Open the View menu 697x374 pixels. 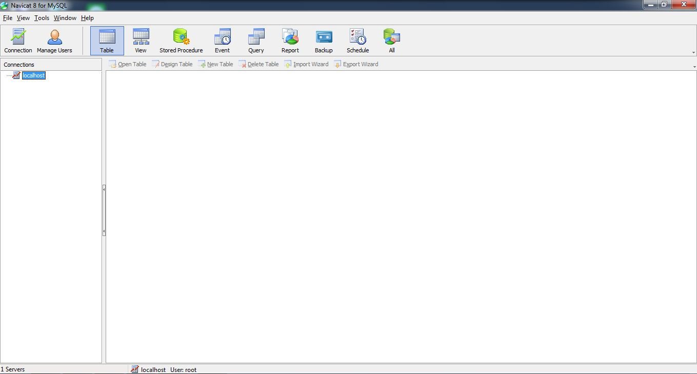tap(23, 18)
